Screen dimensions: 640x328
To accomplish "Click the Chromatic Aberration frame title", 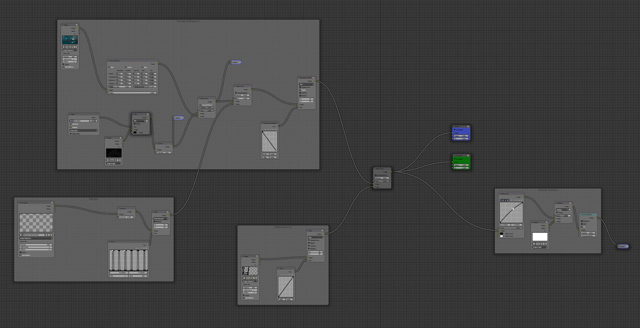I will pos(548,190).
